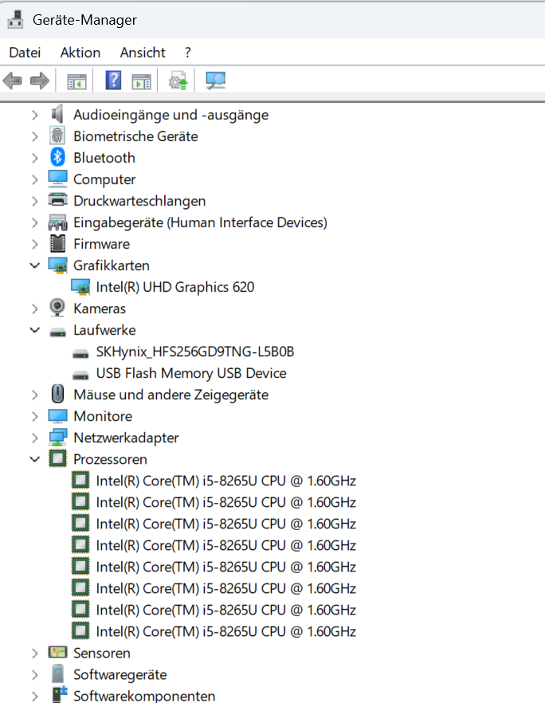Image resolution: width=545 pixels, height=703 pixels.
Task: Click the Softwaregeräte category icon
Action: [57, 674]
